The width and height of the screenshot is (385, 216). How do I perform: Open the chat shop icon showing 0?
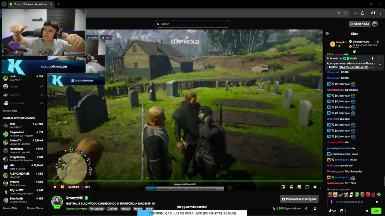coord(343,211)
